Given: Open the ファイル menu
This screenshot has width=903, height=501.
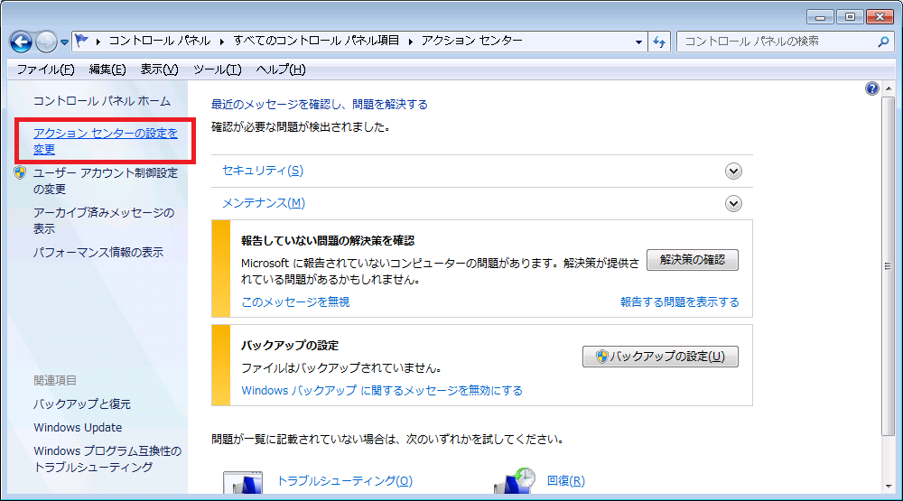Looking at the screenshot, I should pyautogui.click(x=45, y=70).
